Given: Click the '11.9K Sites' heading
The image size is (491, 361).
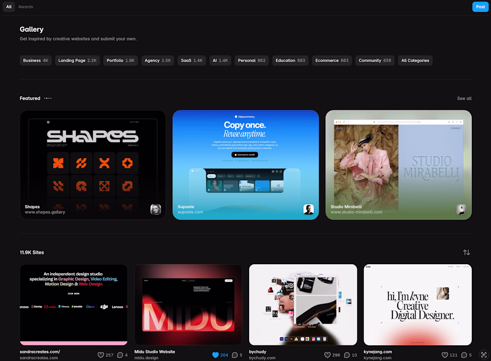Looking at the screenshot, I should (x=32, y=253).
